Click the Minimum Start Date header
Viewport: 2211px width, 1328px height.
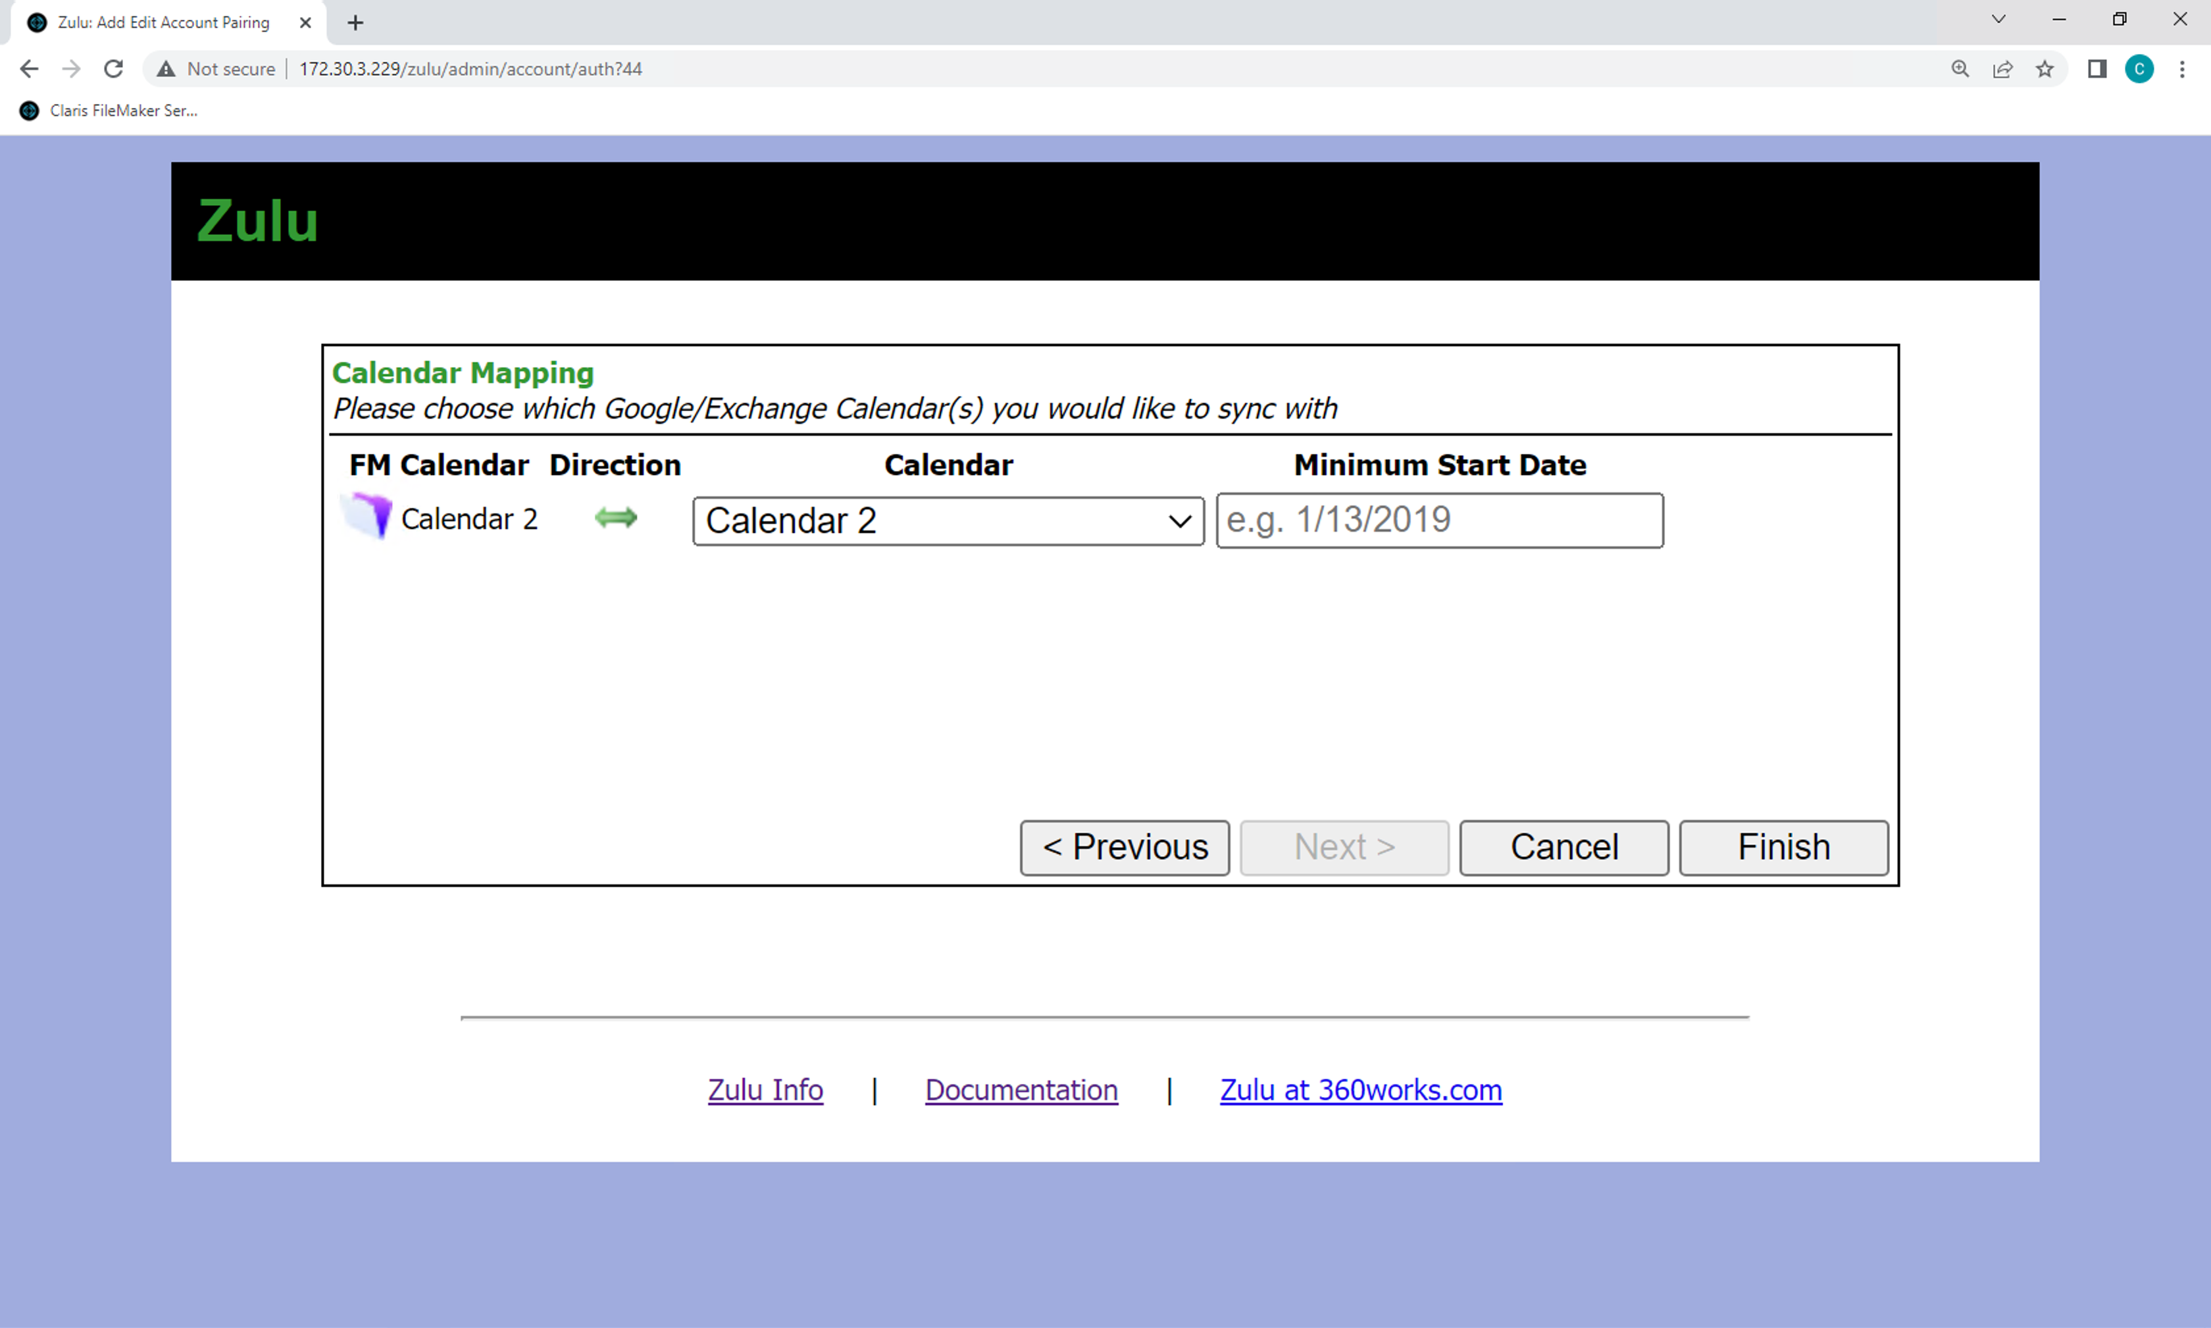click(x=1440, y=465)
